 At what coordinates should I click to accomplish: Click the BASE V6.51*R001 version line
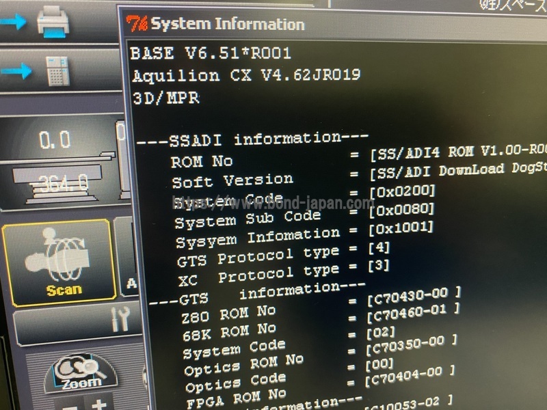(x=211, y=53)
